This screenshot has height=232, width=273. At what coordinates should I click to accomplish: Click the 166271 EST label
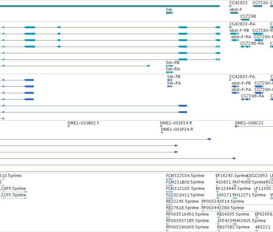click(x=224, y=195)
